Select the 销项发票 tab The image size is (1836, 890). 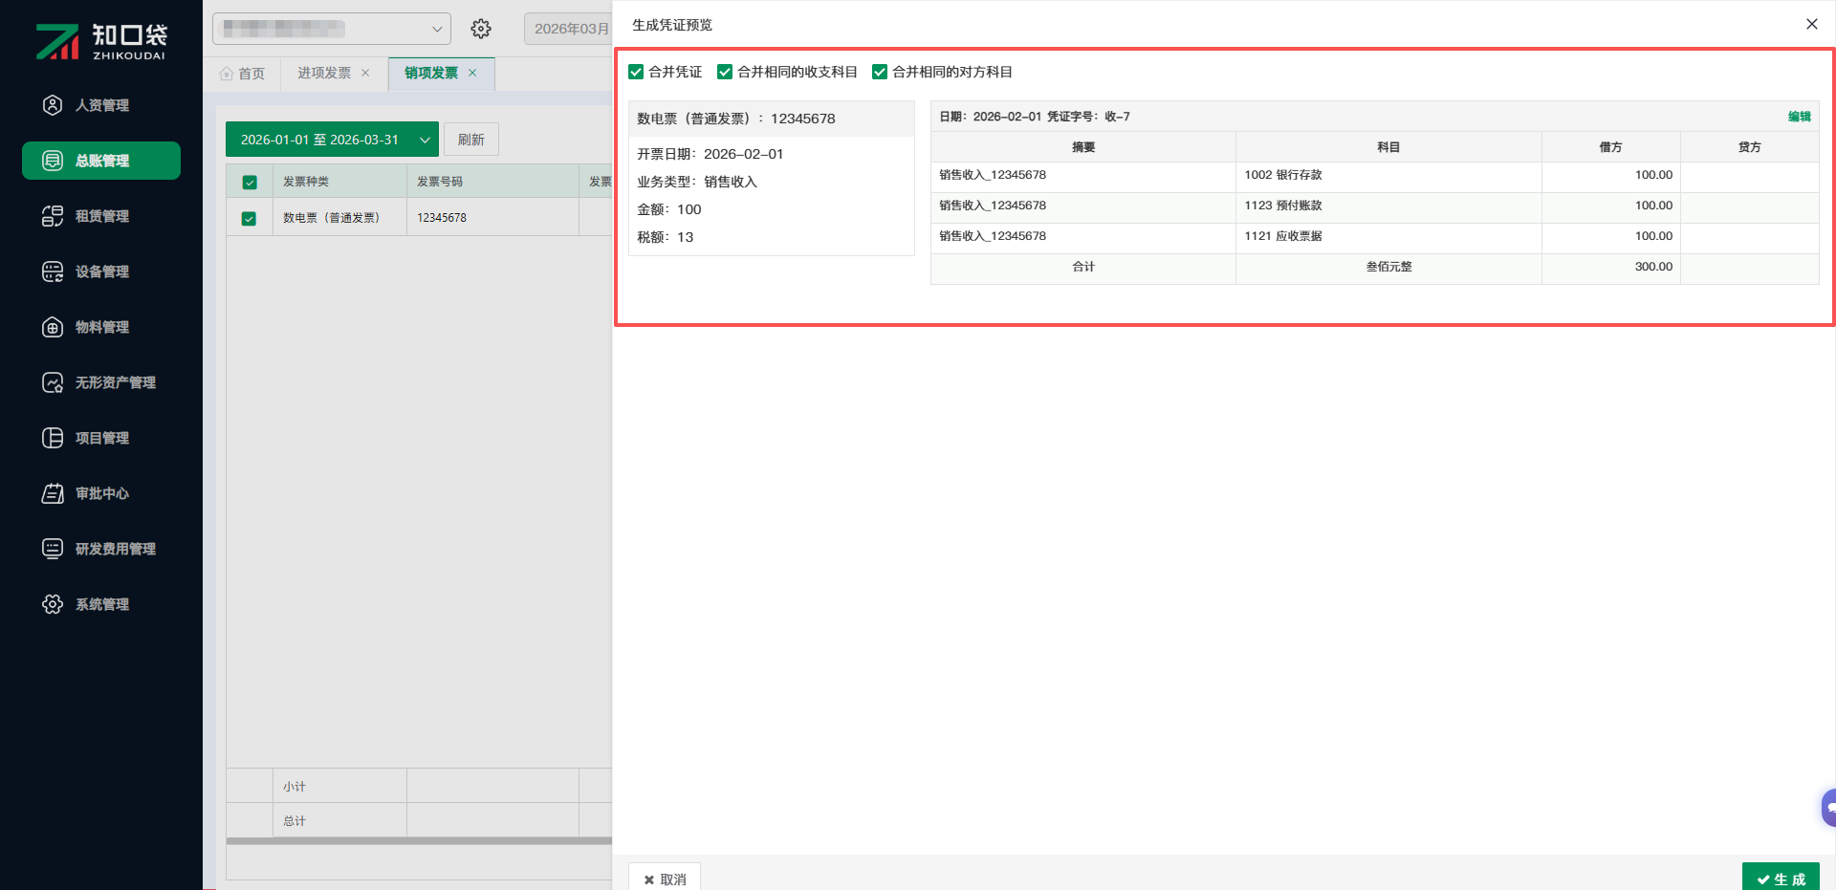click(x=441, y=74)
